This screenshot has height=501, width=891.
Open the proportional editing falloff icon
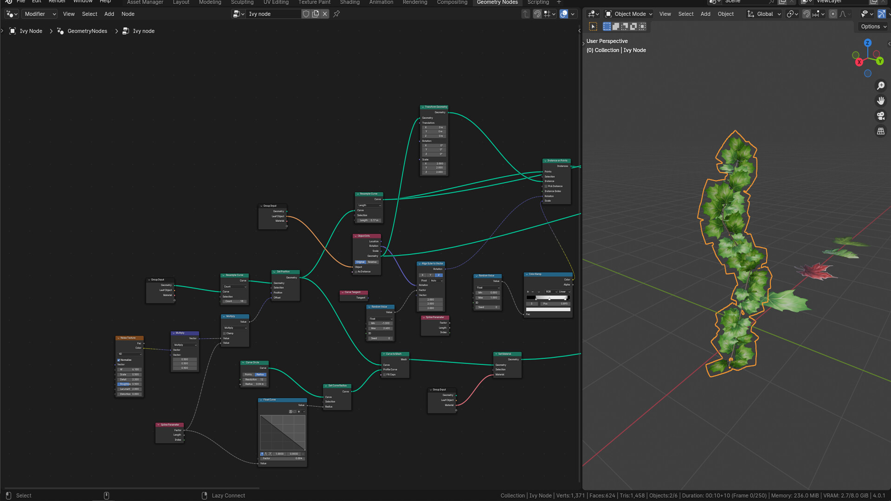pyautogui.click(x=842, y=14)
